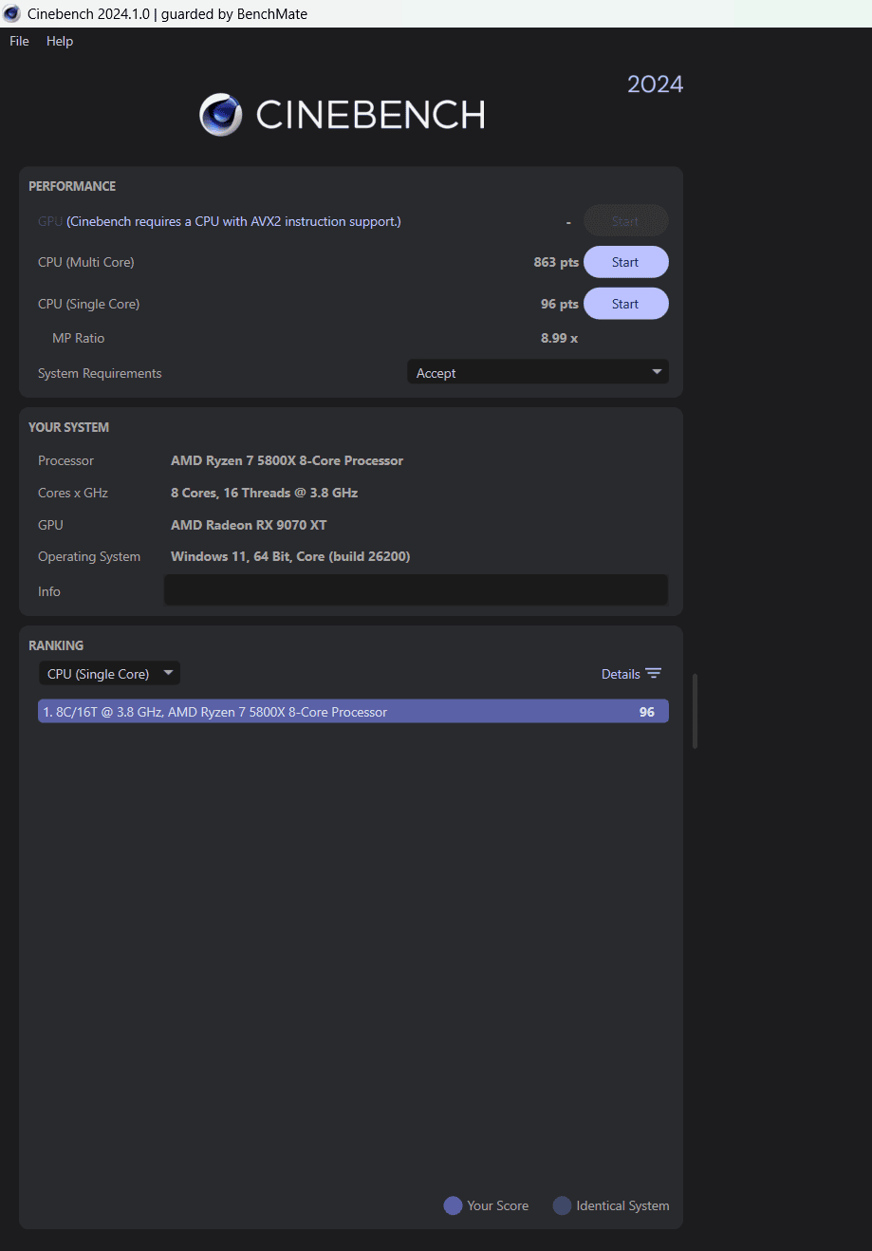Click the AVX2 instruction support notice text

coord(233,221)
